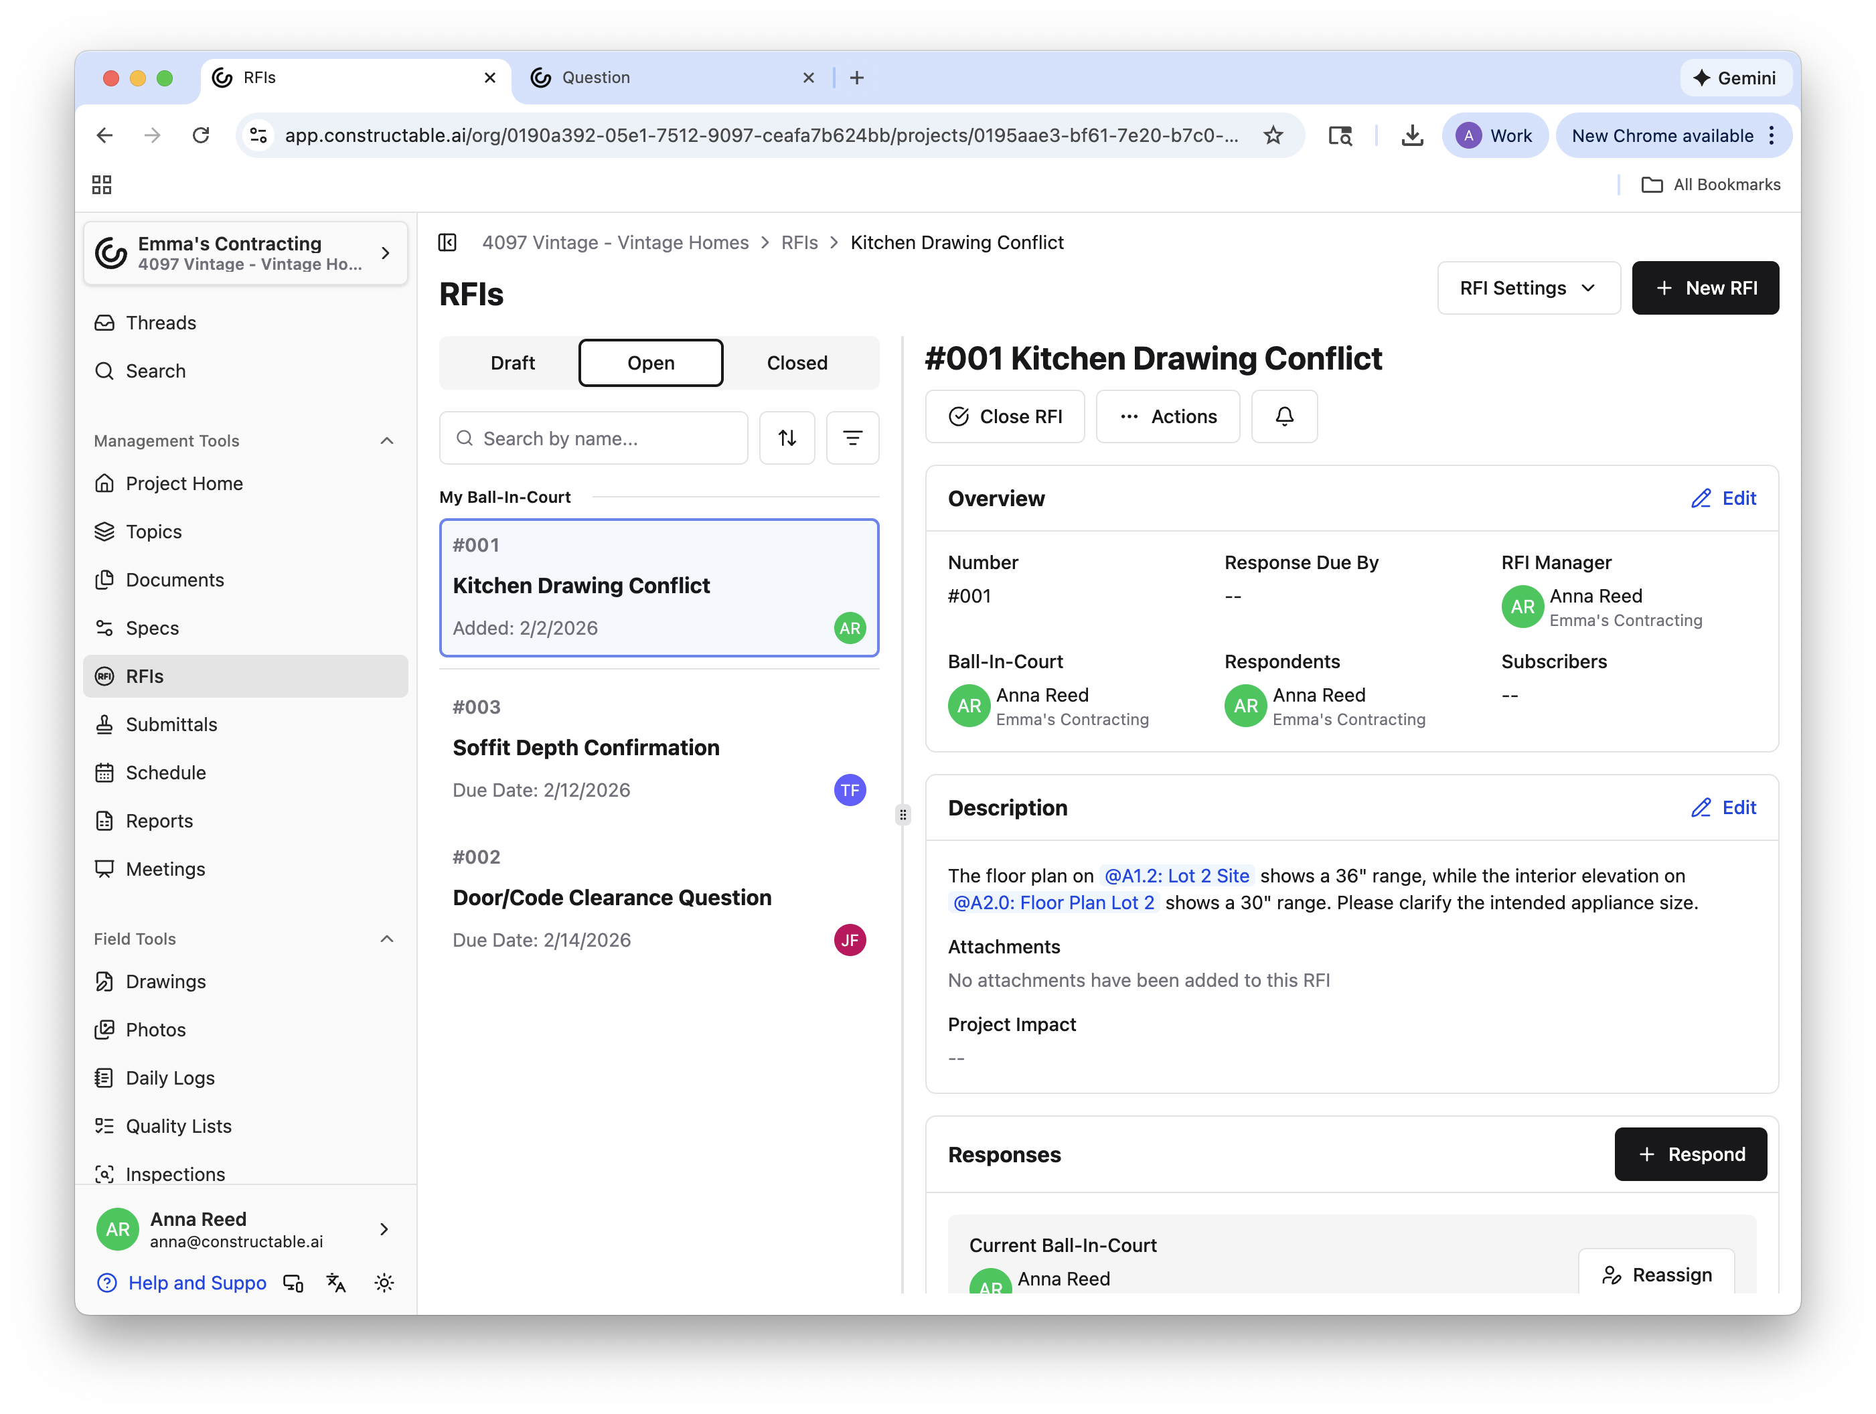1876x1414 pixels.
Task: Open the @A1.2: Lot 2 Site link
Action: 1176,876
